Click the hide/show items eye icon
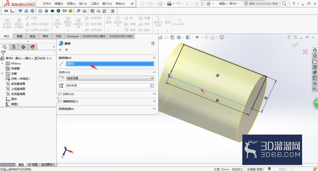 [x=197, y=37]
